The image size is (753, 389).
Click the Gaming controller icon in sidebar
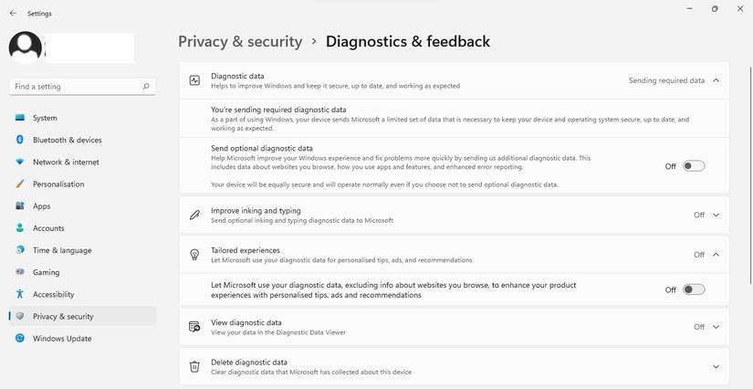pos(19,272)
